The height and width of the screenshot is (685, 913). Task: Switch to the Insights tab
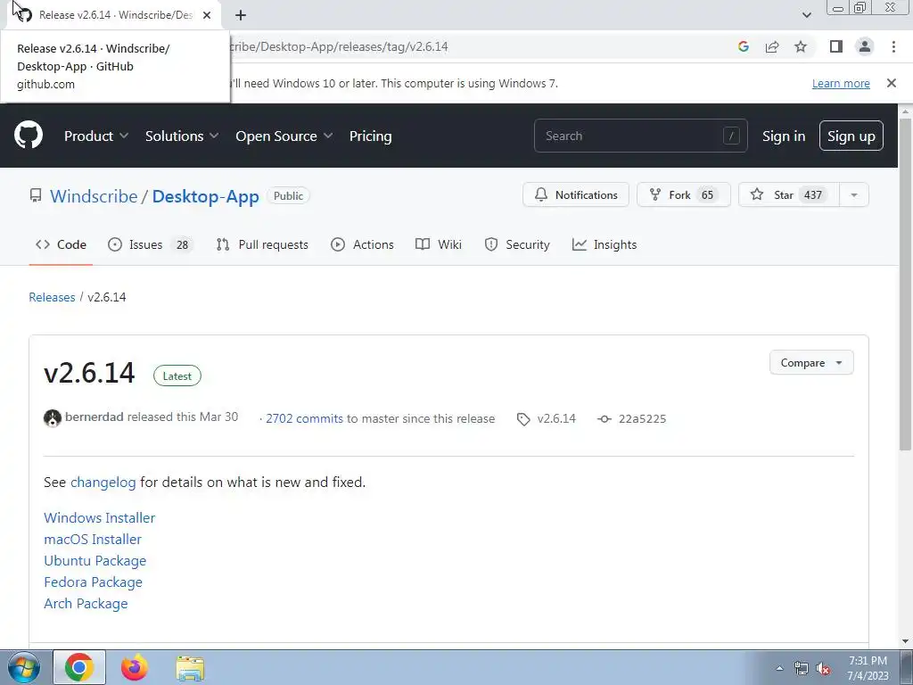(605, 244)
